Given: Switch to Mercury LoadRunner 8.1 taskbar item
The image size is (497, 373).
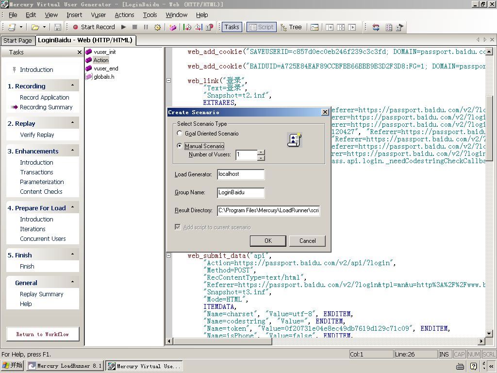Looking at the screenshot, I should tap(65, 366).
